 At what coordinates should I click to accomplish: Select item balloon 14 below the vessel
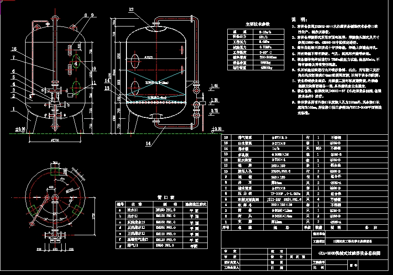[148, 143]
